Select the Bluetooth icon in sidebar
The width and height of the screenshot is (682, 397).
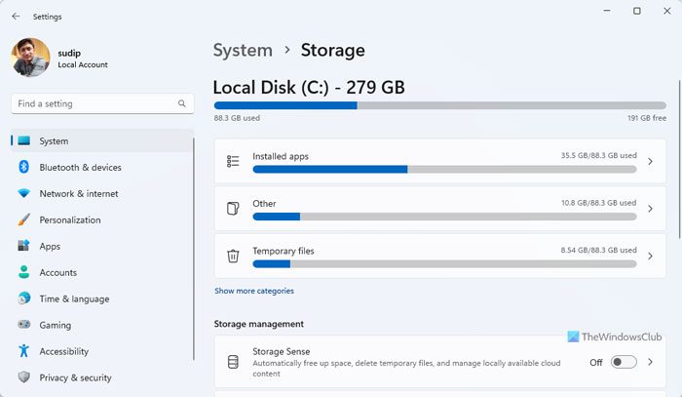pyautogui.click(x=24, y=167)
